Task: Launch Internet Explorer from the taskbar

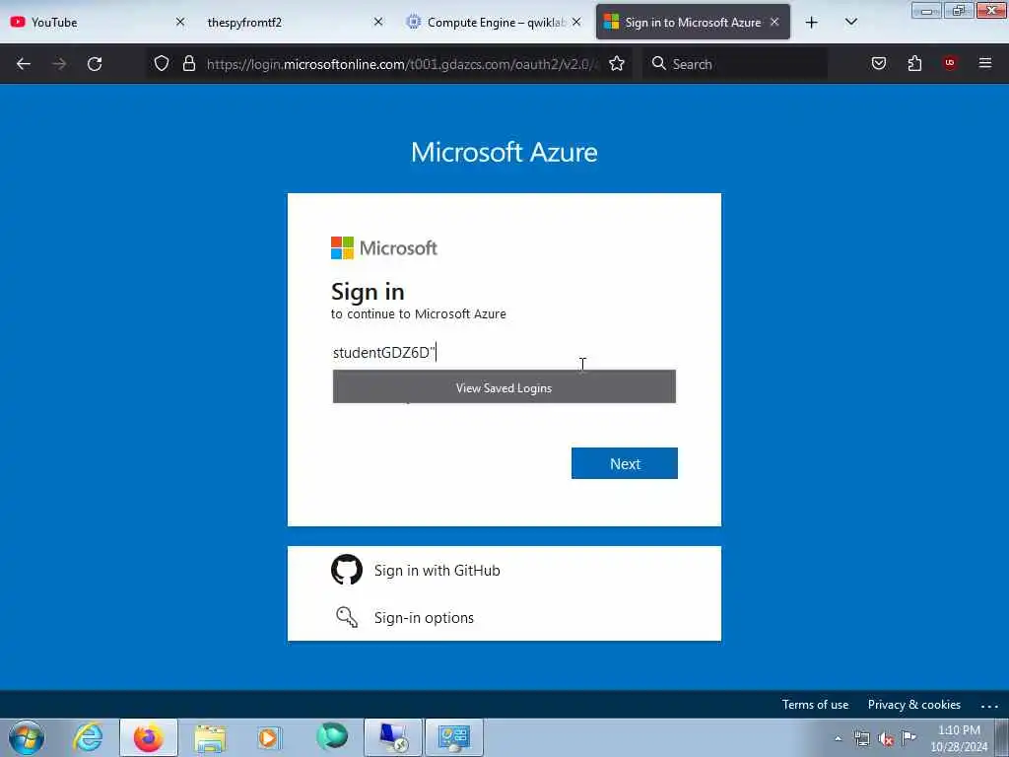Action: tap(88, 737)
